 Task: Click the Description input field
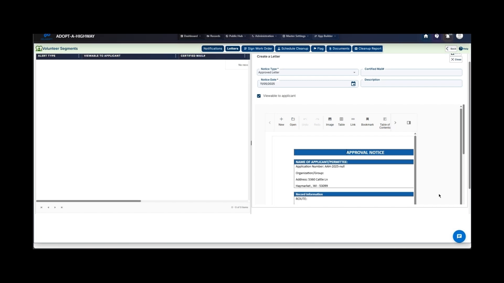[x=411, y=83]
